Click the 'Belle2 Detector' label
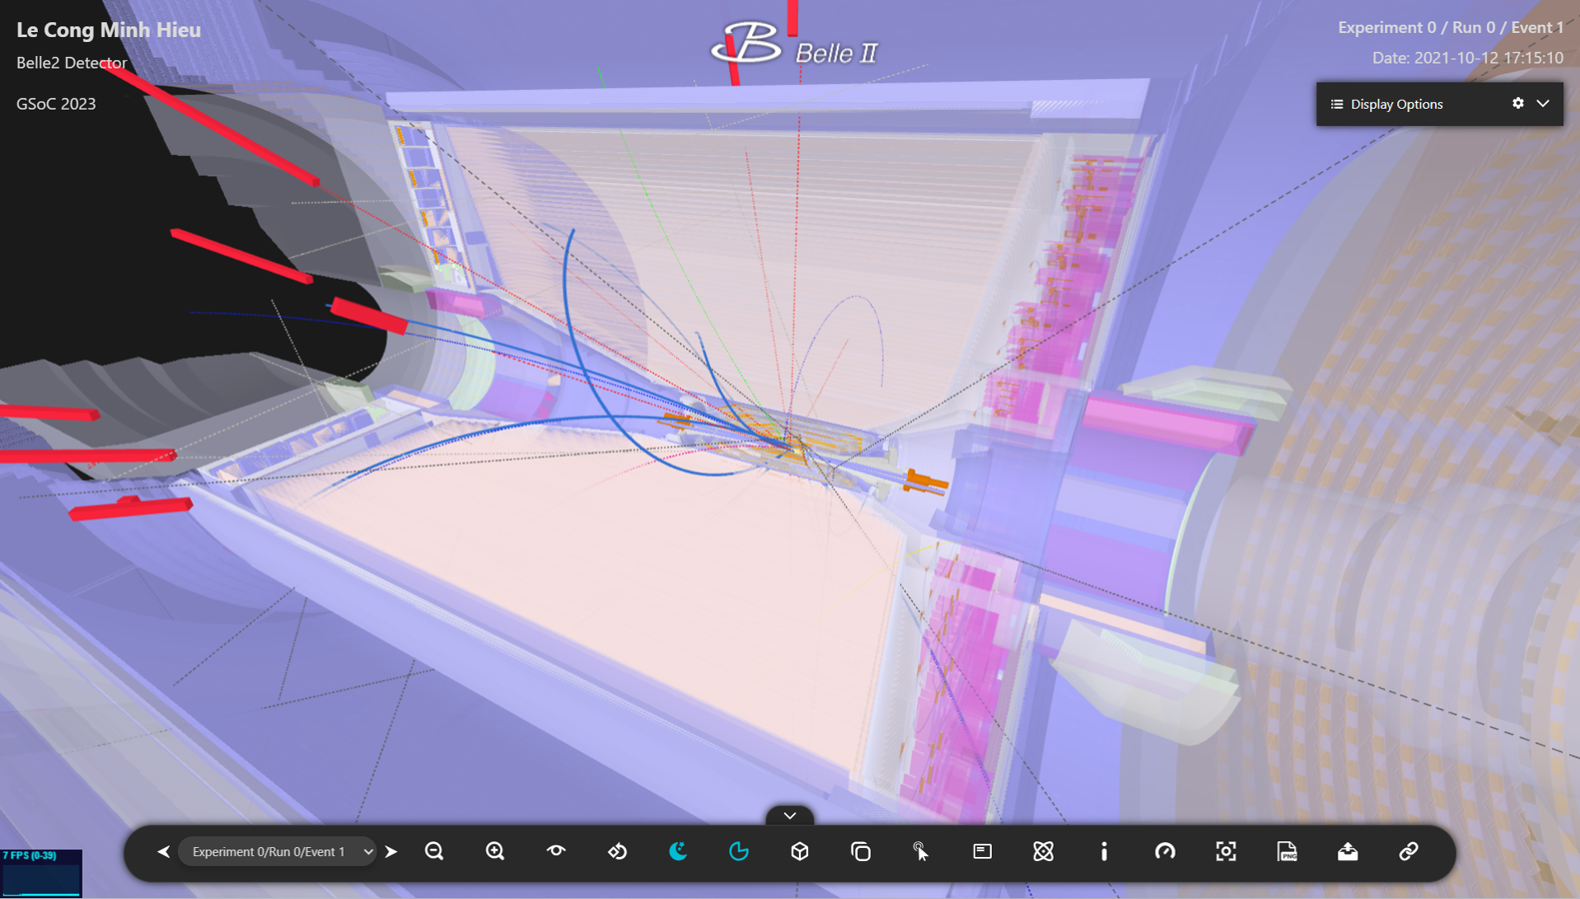1580x899 pixels. pyautogui.click(x=72, y=63)
